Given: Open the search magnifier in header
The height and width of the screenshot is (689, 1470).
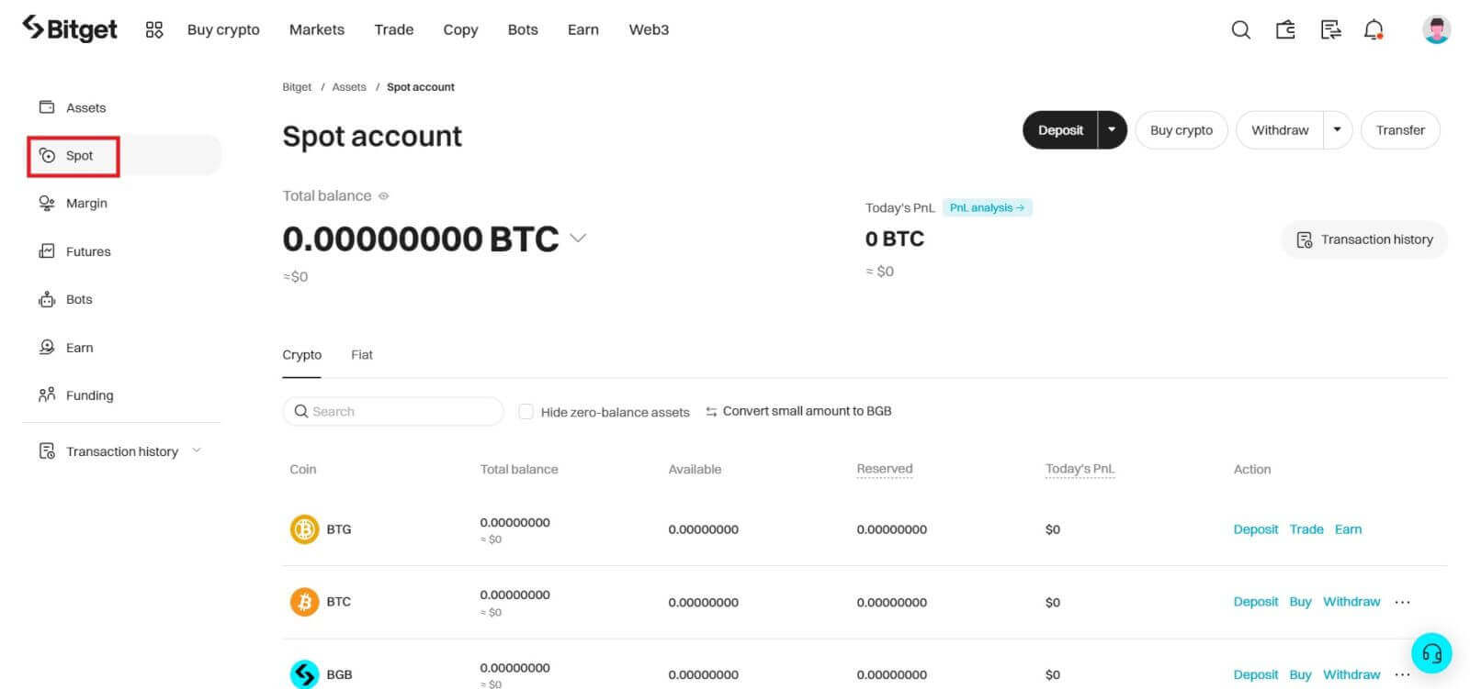Looking at the screenshot, I should click(x=1240, y=30).
